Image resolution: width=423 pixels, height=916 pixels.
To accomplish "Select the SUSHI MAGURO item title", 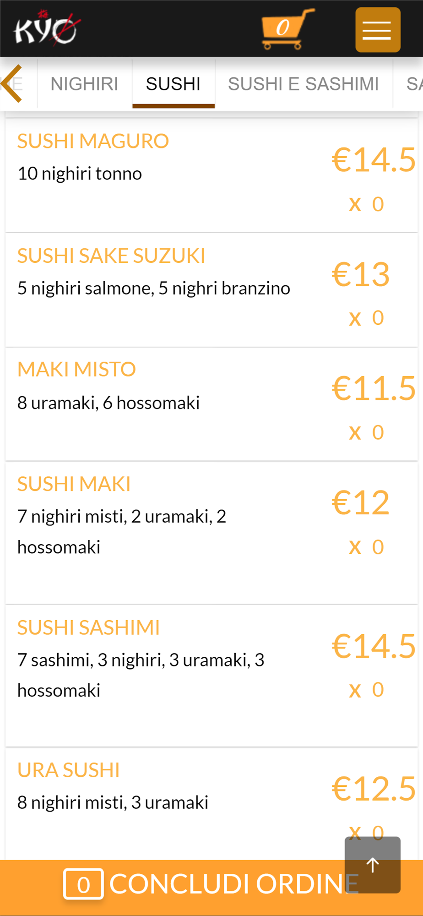I will tap(93, 141).
